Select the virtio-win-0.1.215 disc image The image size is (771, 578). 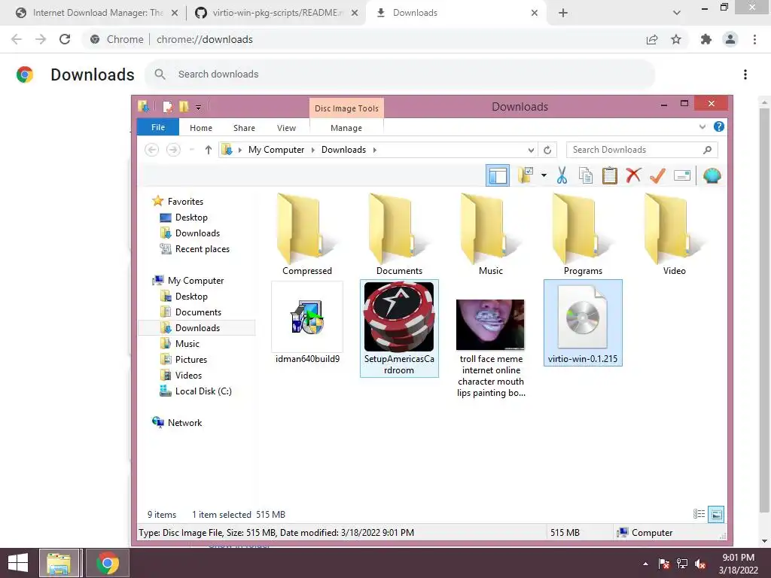point(583,323)
